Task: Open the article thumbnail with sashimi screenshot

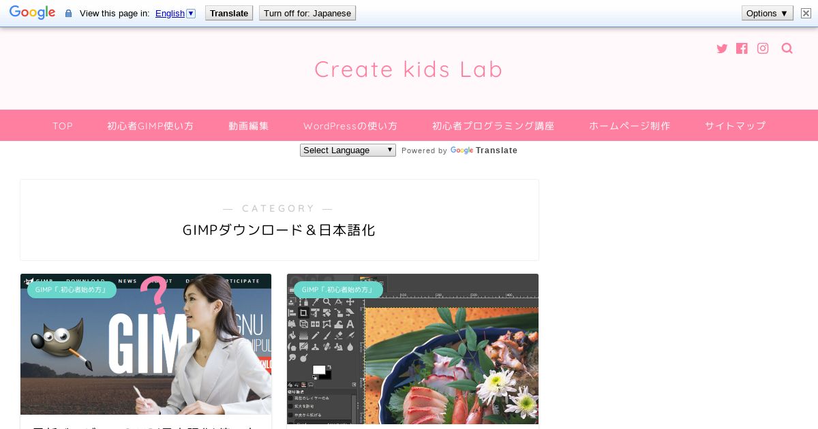Action: click(x=412, y=349)
